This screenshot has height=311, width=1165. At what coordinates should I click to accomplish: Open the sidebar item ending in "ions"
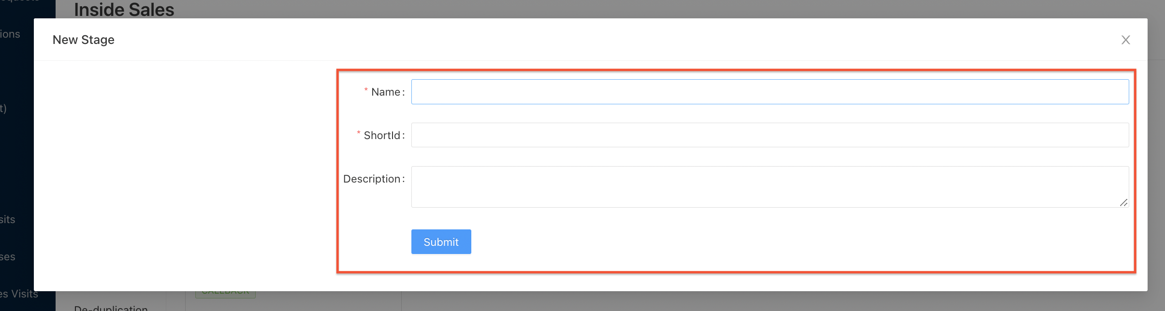pos(10,34)
